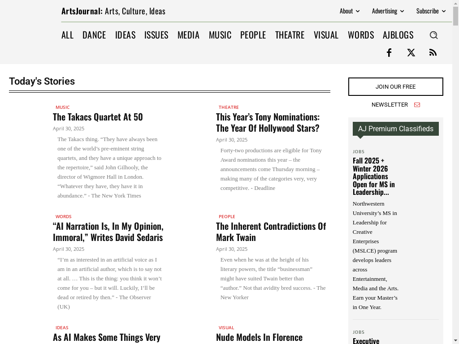Screen dimensions: 459x344
Task: Click the Mark Twain excerpt from New Yorker
Action: pos(273,279)
